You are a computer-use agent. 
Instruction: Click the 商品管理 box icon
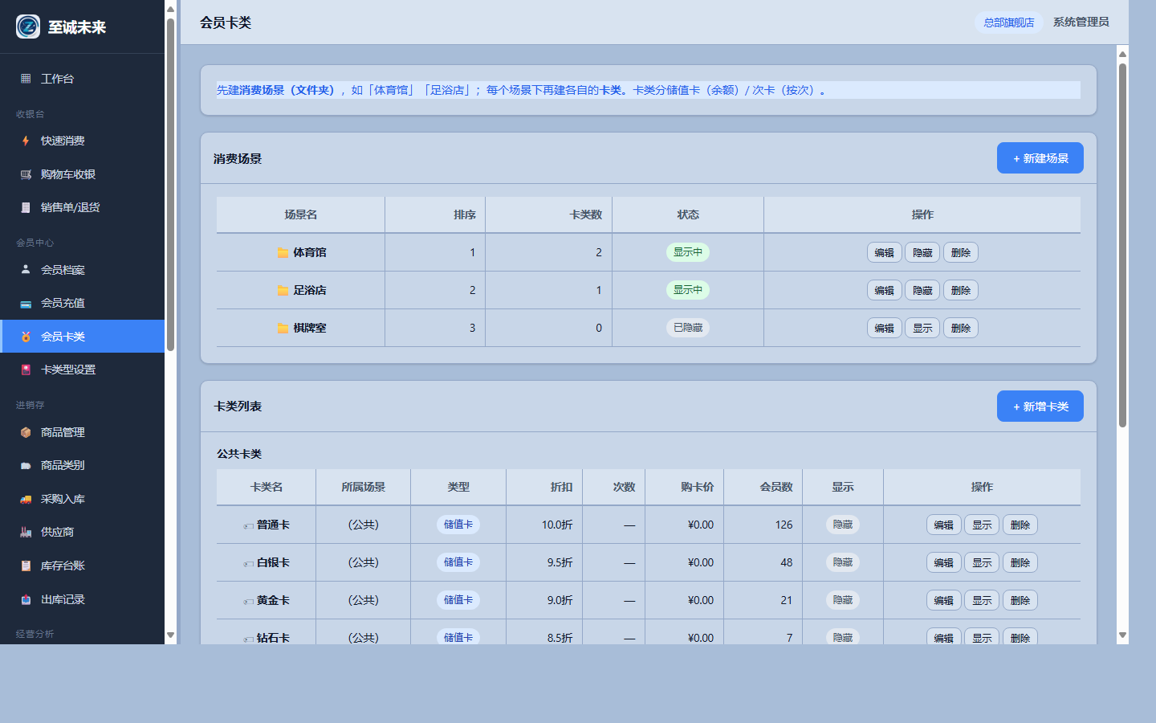(26, 432)
